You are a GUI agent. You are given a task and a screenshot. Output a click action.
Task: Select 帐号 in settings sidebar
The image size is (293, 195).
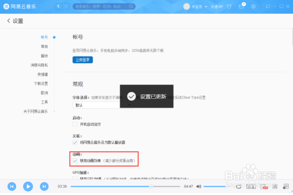(44, 37)
